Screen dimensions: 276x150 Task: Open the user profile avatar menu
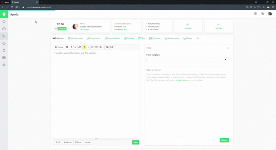(270, 14)
